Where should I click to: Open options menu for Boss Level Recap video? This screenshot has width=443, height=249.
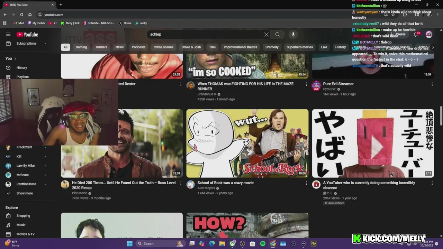(x=181, y=183)
